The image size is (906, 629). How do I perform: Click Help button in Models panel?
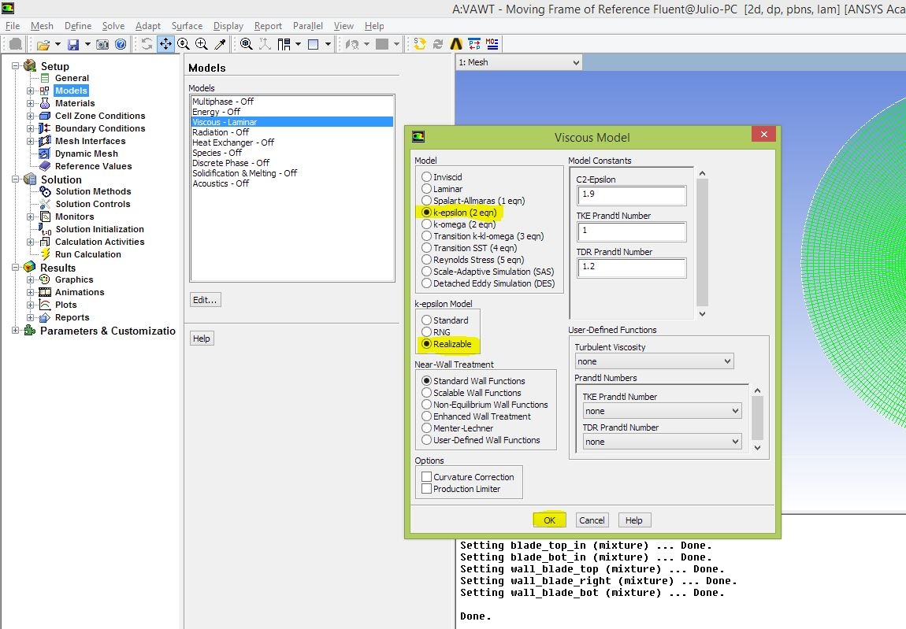pyautogui.click(x=202, y=339)
